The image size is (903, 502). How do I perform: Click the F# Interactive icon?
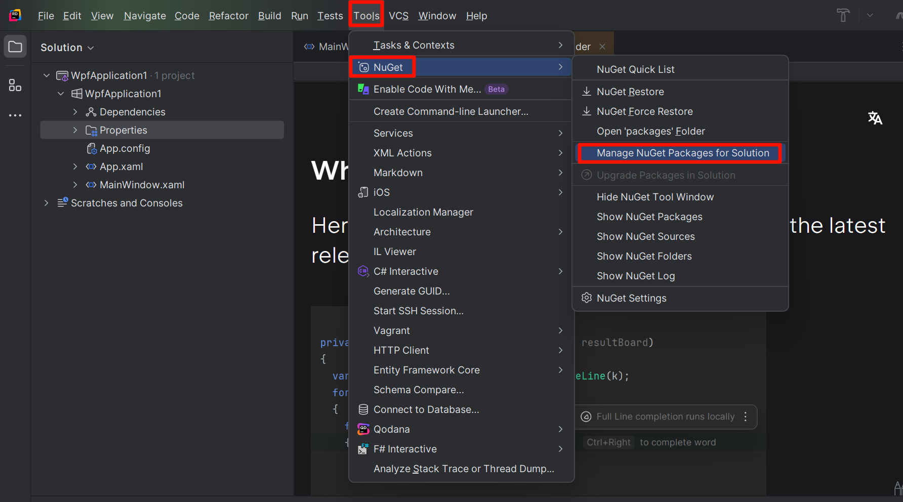363,449
